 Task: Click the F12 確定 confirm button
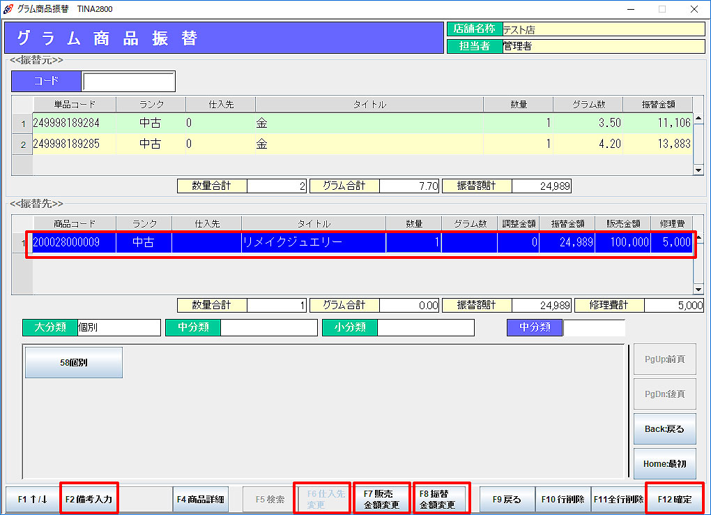click(x=674, y=499)
